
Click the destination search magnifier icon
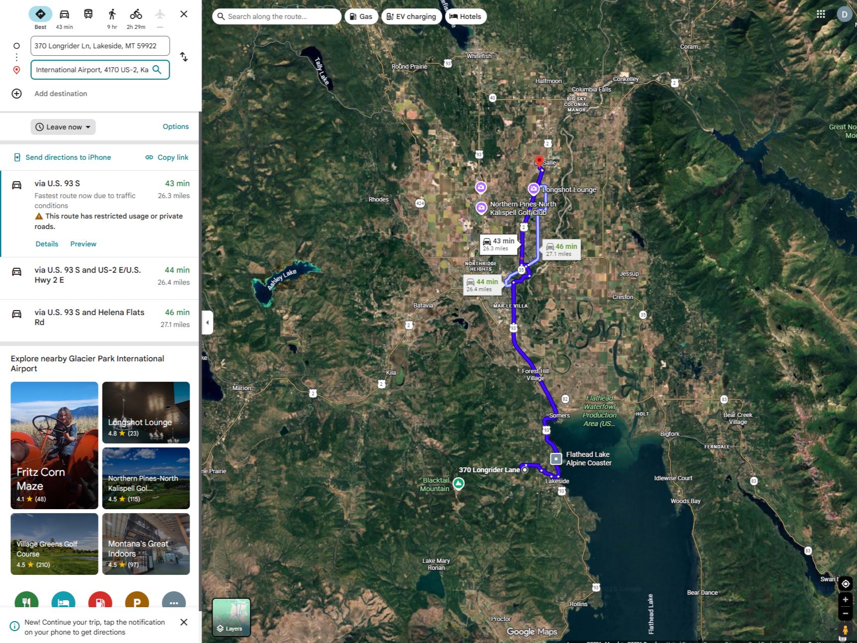pos(157,70)
